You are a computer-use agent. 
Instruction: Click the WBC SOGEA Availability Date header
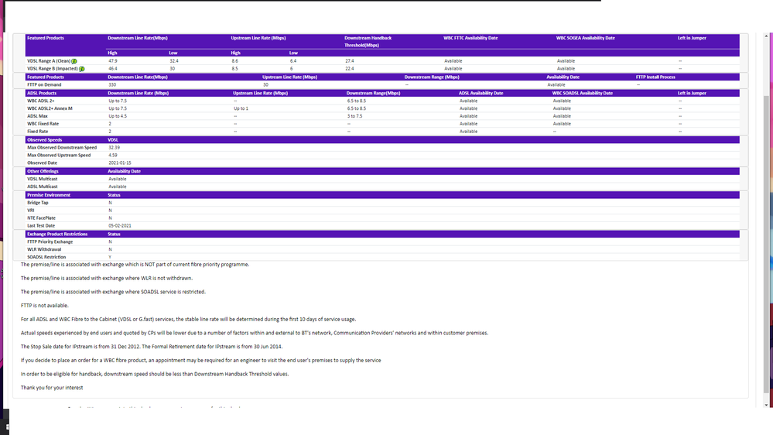(x=586, y=37)
